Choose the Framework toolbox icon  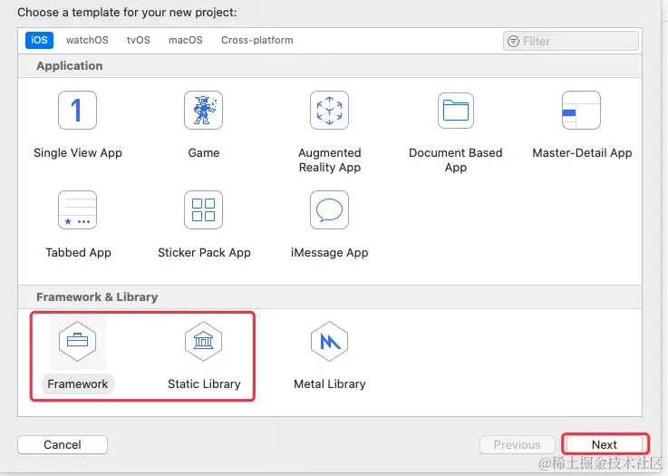pyautogui.click(x=77, y=341)
